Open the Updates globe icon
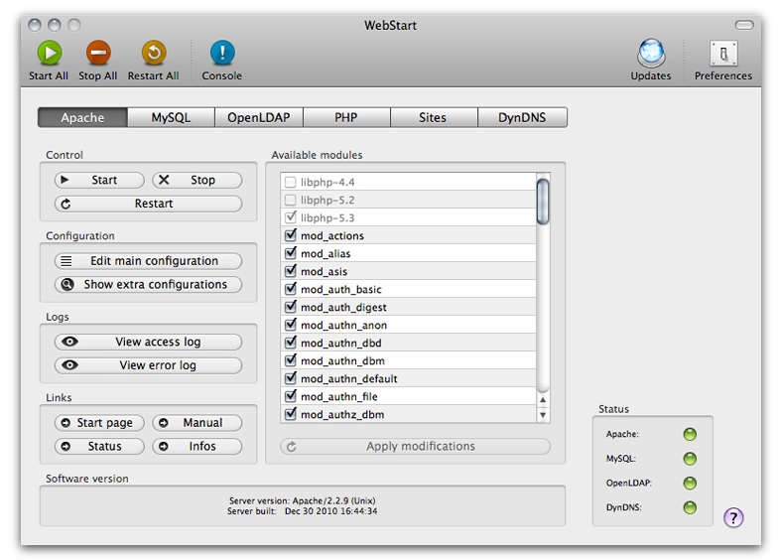 pyautogui.click(x=651, y=53)
